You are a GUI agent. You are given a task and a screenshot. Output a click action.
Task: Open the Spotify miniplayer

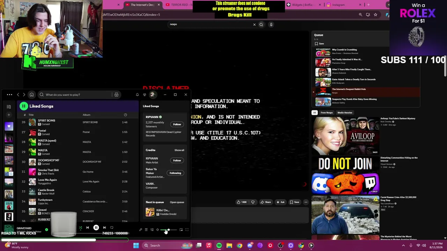(181, 230)
